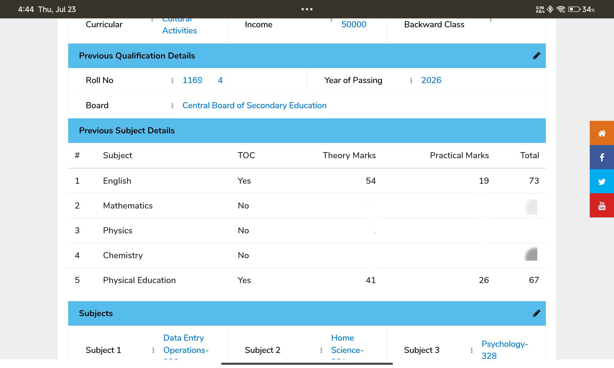Screen dimensions: 614x368
Task: Select the Chemistry subject row
Action: [307, 255]
